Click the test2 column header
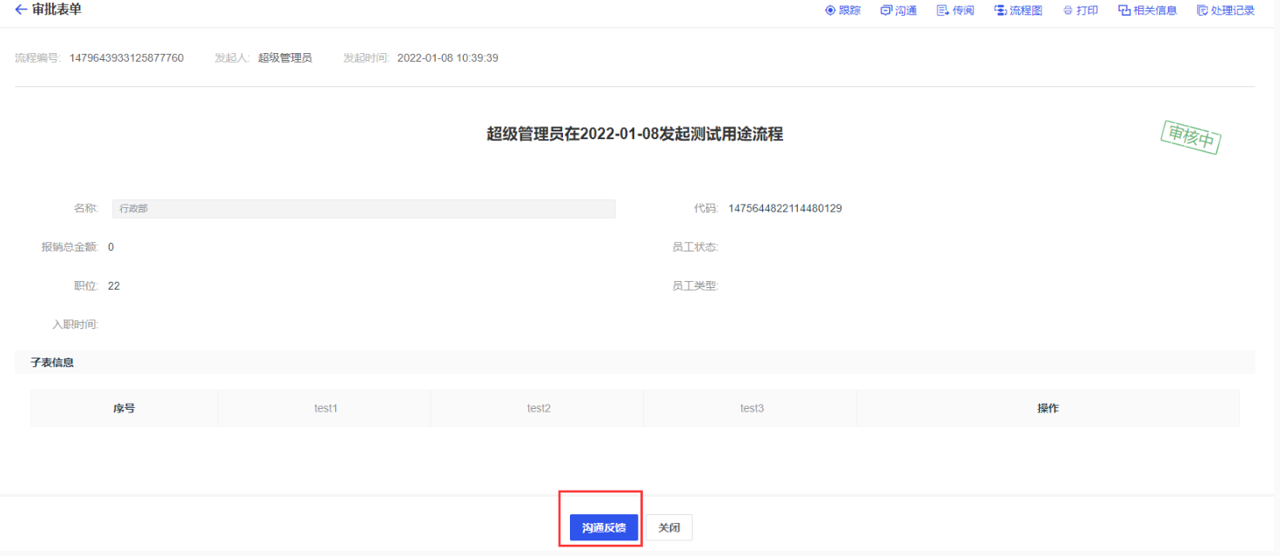 pos(539,408)
